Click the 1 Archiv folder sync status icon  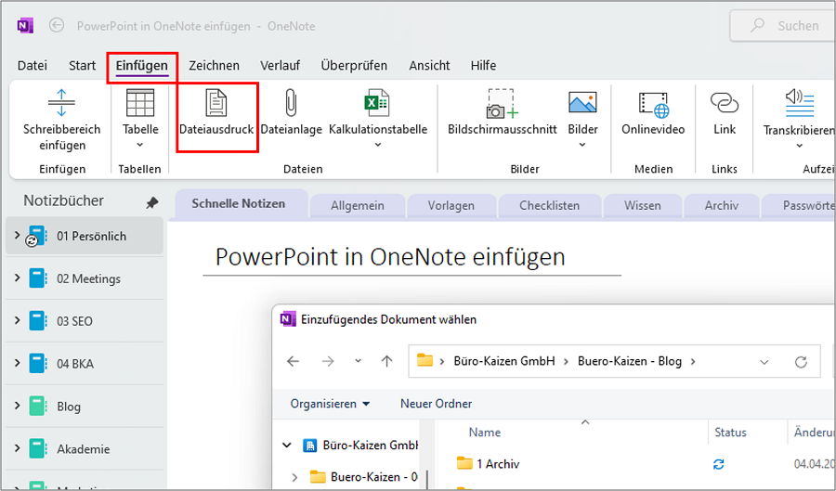pyautogui.click(x=719, y=464)
